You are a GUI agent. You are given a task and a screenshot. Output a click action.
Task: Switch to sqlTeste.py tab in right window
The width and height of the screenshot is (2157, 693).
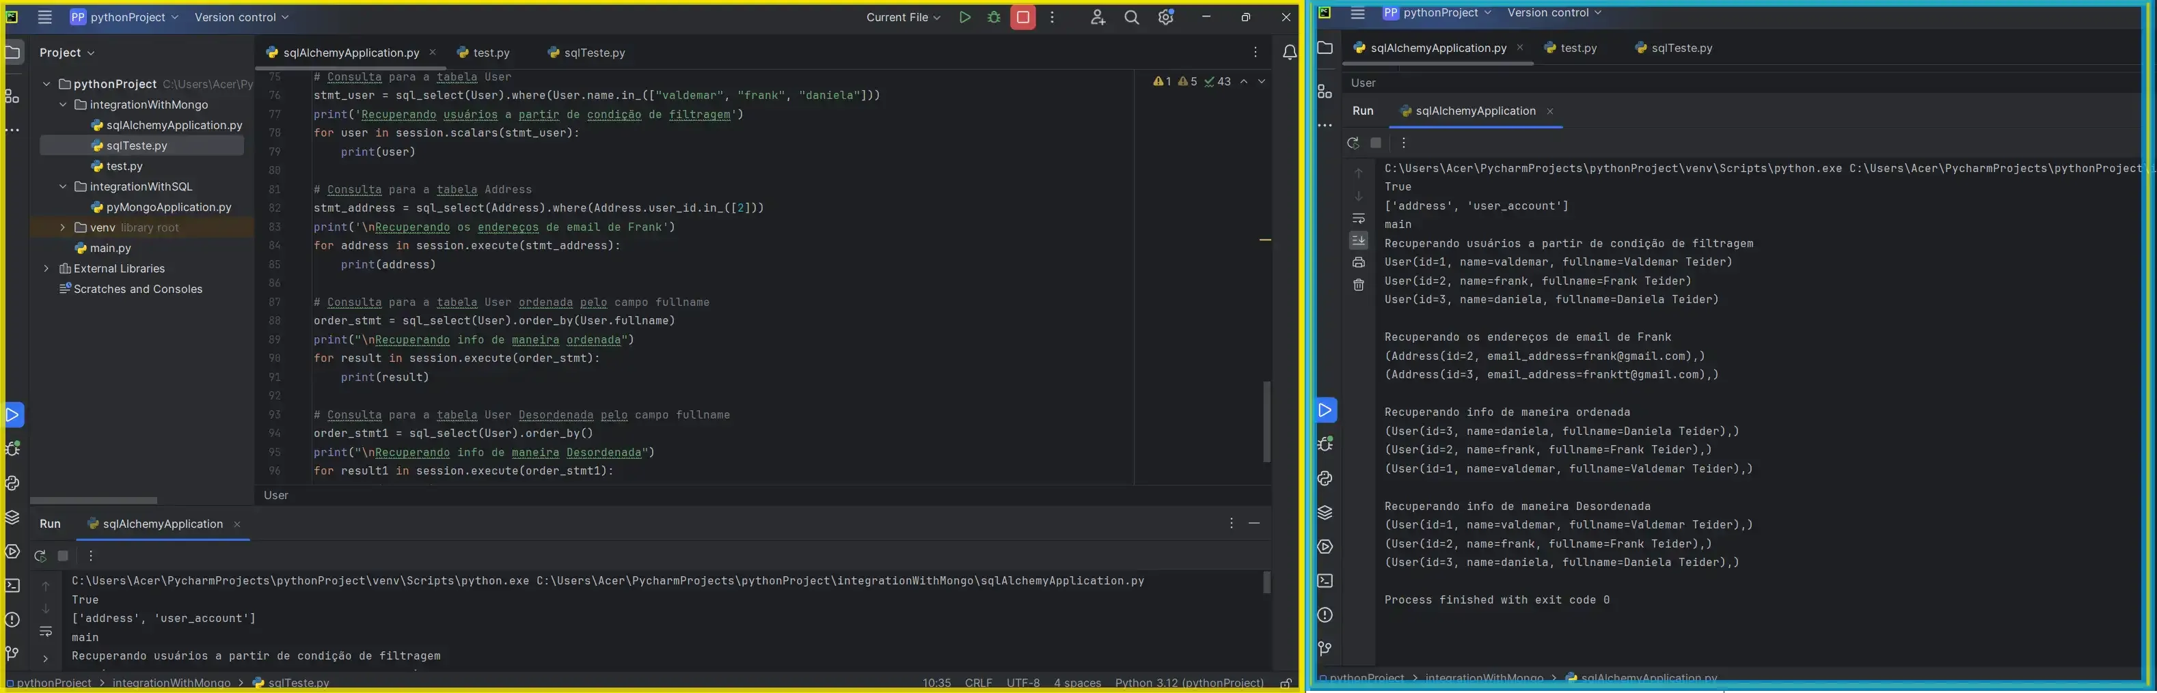click(x=1674, y=48)
